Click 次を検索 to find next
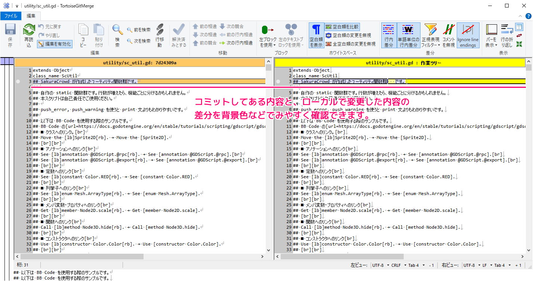The image size is (533, 281). point(139,41)
